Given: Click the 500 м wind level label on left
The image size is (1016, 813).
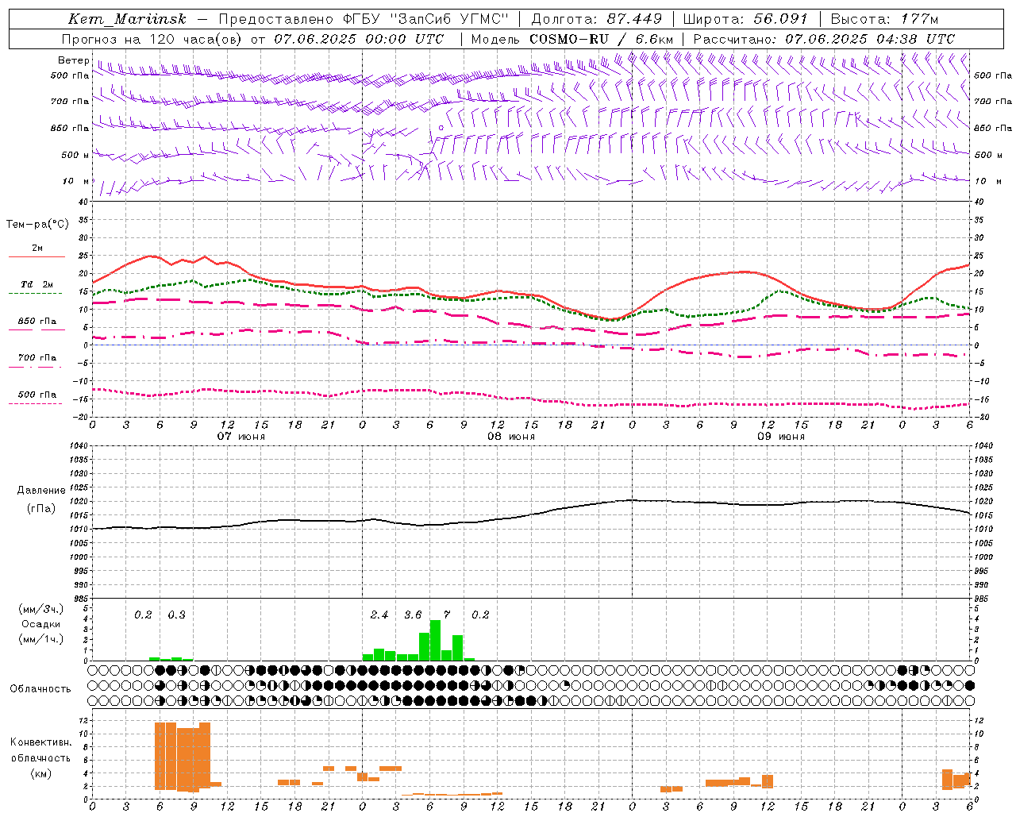Looking at the screenshot, I should [x=75, y=155].
